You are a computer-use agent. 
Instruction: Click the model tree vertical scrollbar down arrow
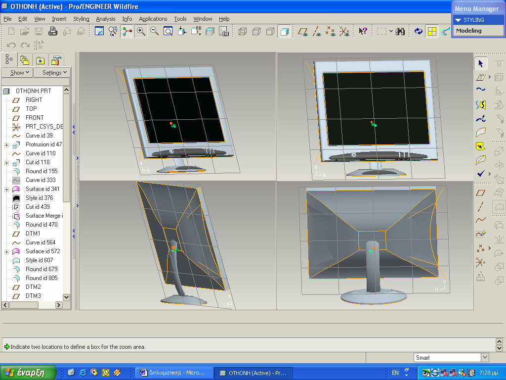click(x=67, y=297)
